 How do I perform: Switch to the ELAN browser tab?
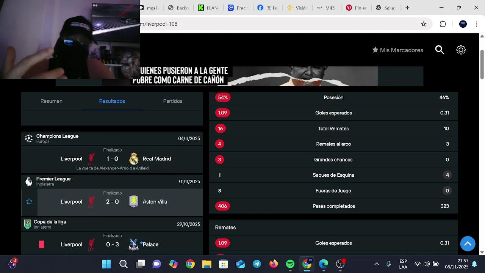coord(209,8)
